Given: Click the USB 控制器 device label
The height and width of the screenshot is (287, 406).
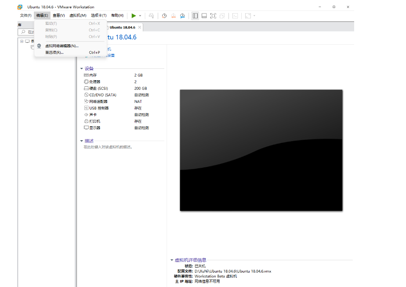Looking at the screenshot, I should coord(99,108).
